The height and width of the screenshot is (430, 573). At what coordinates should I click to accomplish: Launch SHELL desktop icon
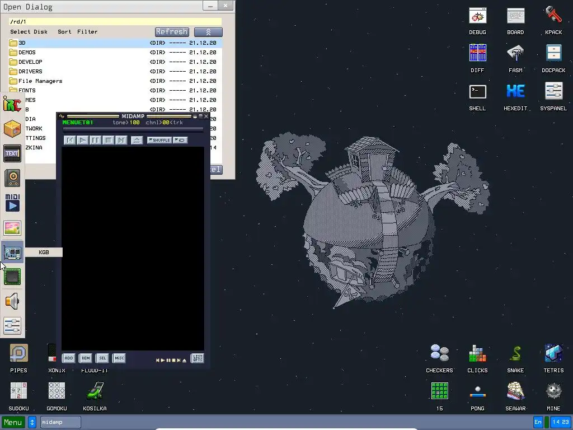click(x=477, y=97)
